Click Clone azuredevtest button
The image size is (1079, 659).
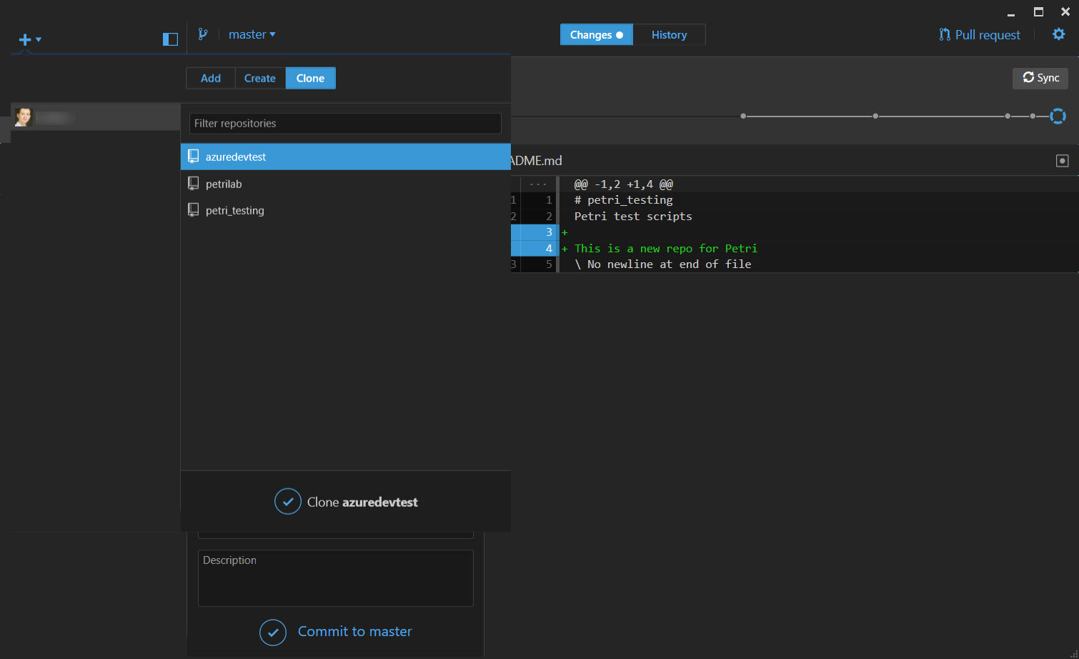tap(346, 502)
